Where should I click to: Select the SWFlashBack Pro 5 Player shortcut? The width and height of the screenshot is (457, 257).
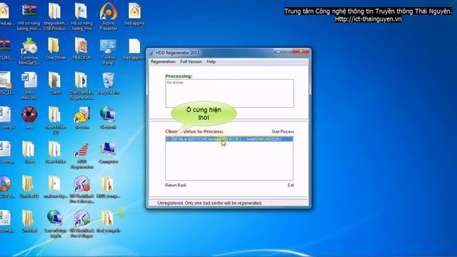click(x=81, y=224)
